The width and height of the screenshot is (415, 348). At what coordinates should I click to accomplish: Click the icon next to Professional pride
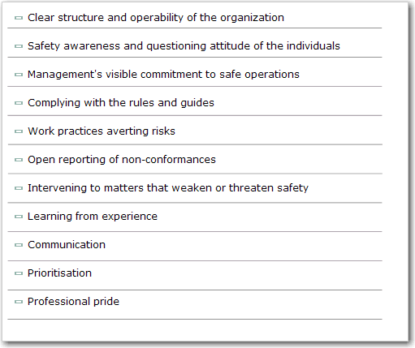tap(19, 302)
